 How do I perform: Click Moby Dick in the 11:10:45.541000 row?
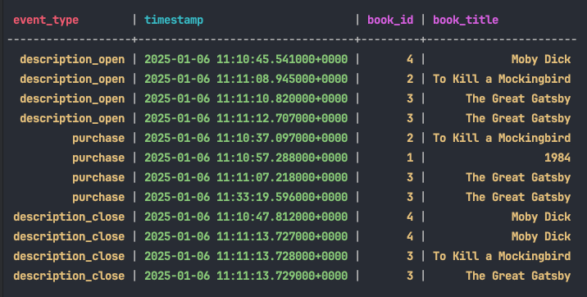(x=541, y=59)
